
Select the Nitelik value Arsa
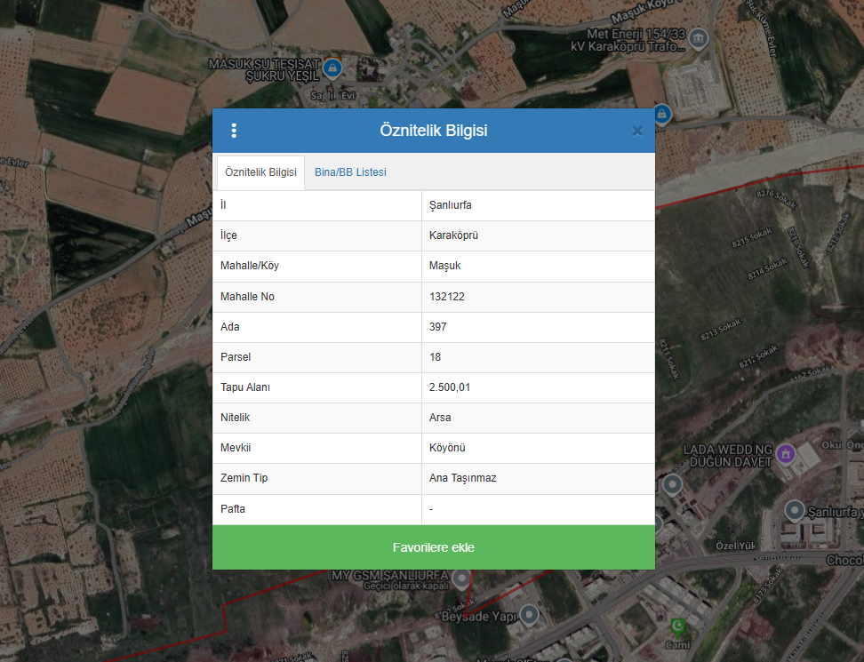pos(440,418)
